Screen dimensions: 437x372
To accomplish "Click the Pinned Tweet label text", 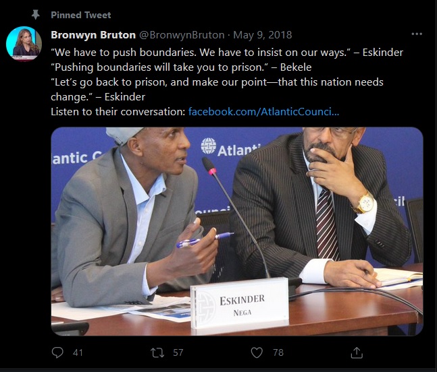I will (81, 14).
